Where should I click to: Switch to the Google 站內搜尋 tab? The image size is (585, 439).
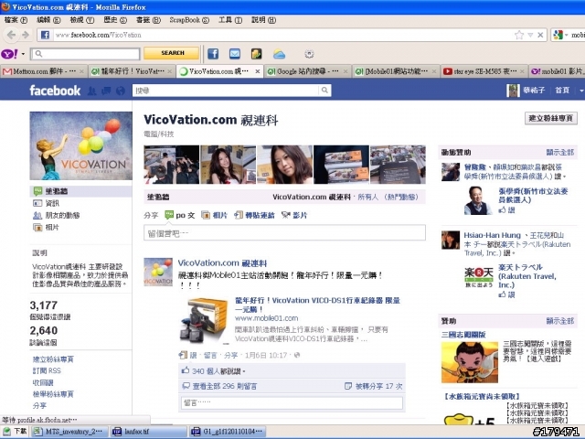[x=307, y=71]
